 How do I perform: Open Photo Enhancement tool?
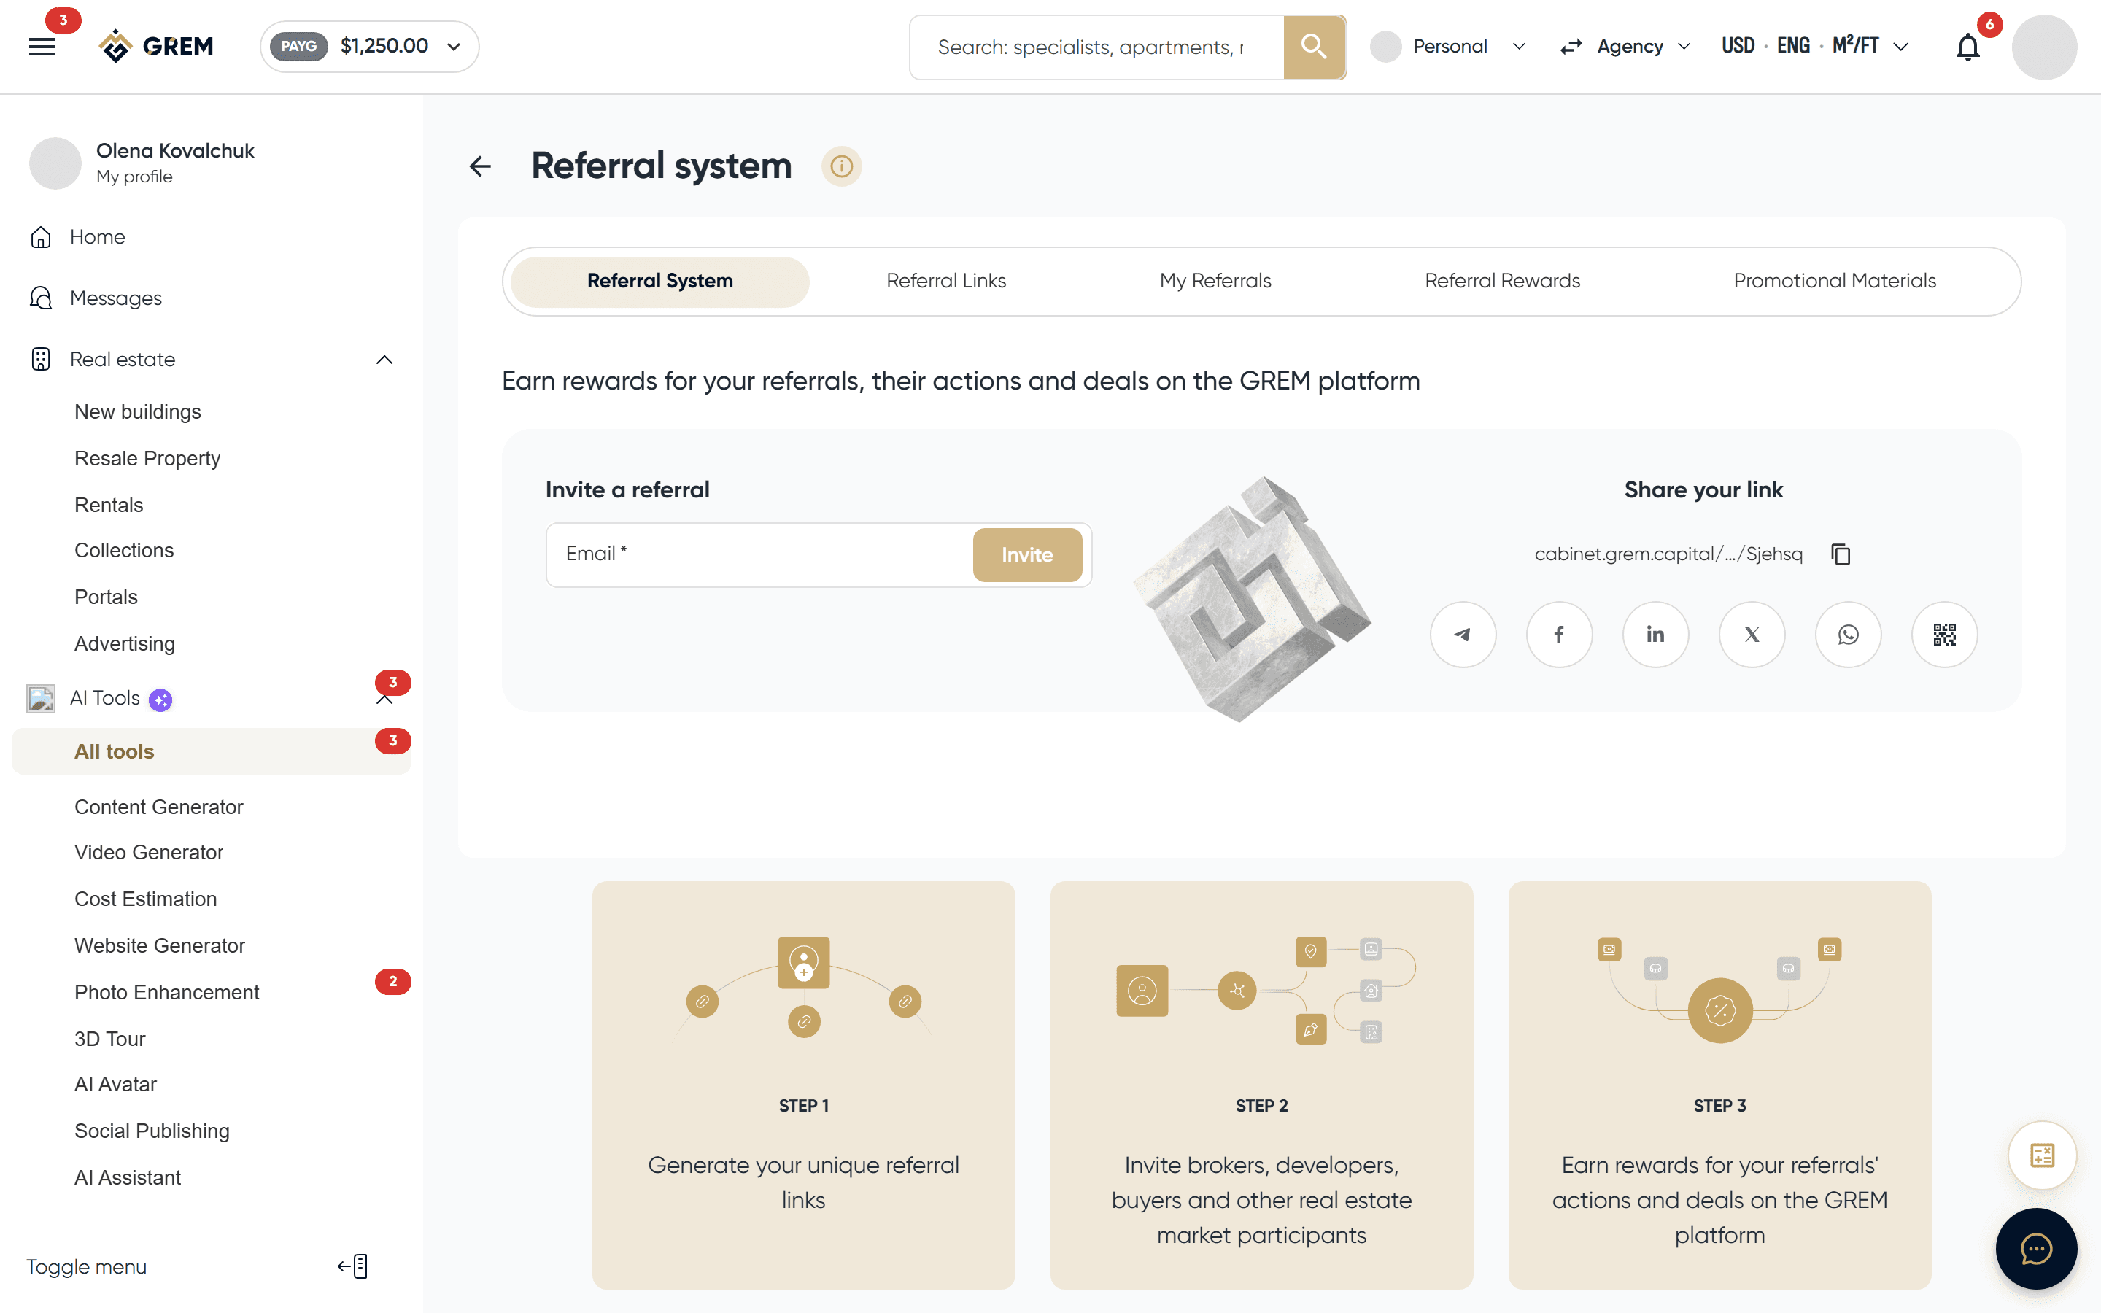[166, 993]
